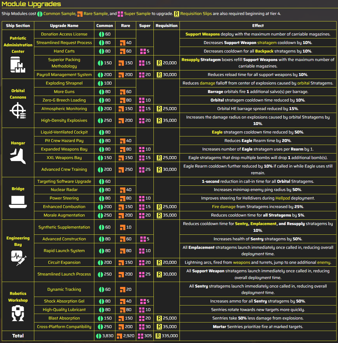Open the Rapid Launch System link
338x343 pixels.
click(64, 251)
